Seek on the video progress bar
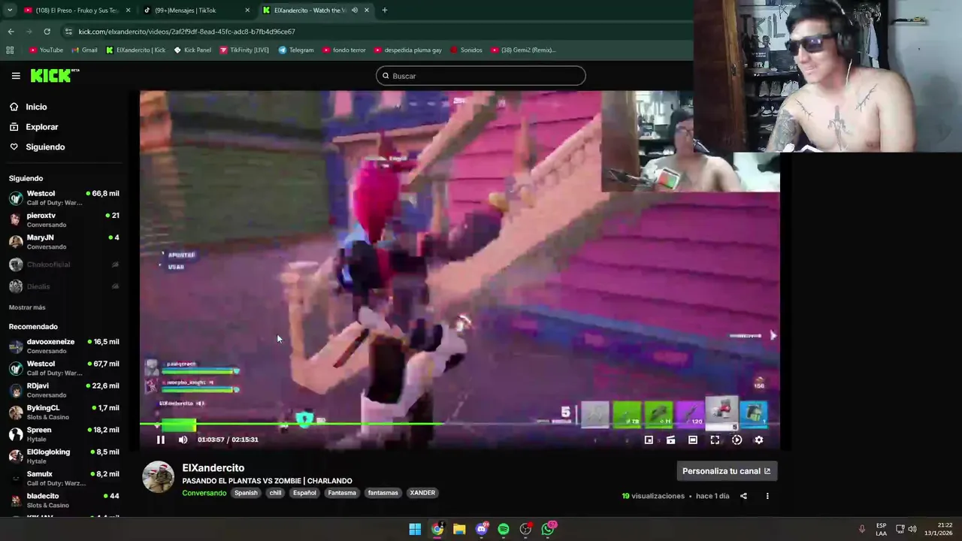This screenshot has height=541, width=962. click(459, 425)
